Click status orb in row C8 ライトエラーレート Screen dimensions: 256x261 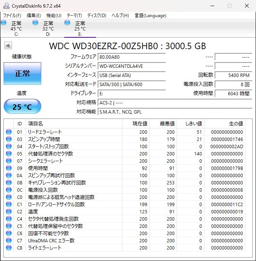pos(9,248)
